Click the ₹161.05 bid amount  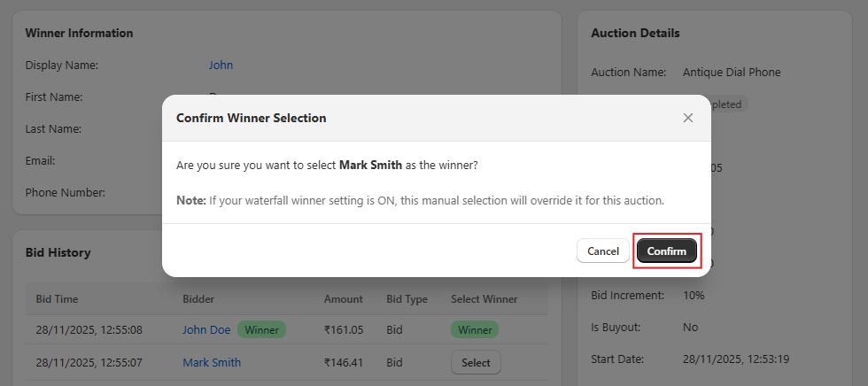pyautogui.click(x=345, y=330)
